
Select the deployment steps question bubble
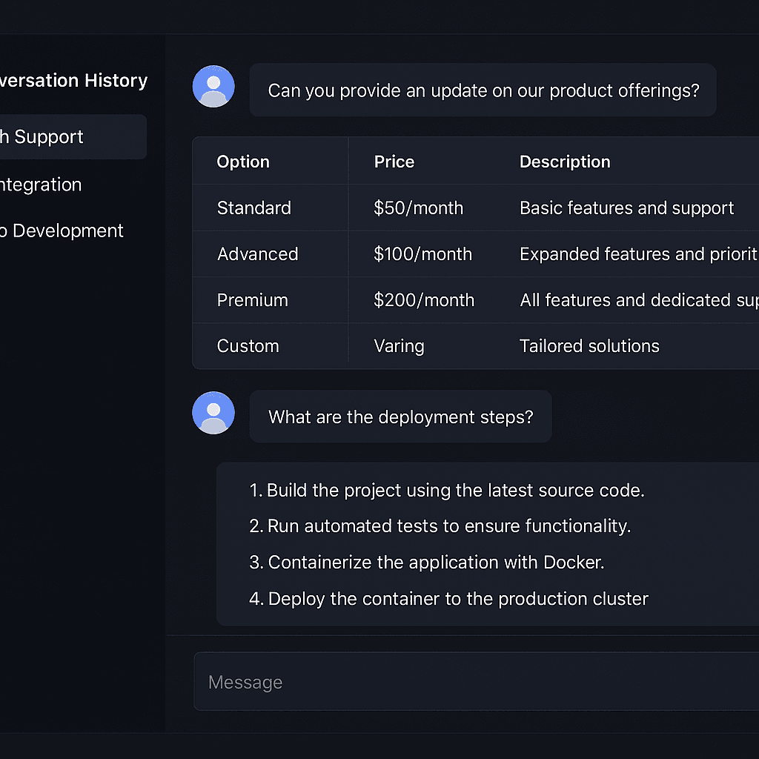(x=400, y=416)
